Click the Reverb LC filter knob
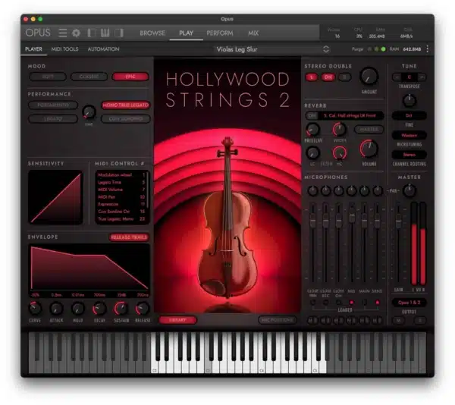455x405 pixels. 312,153
